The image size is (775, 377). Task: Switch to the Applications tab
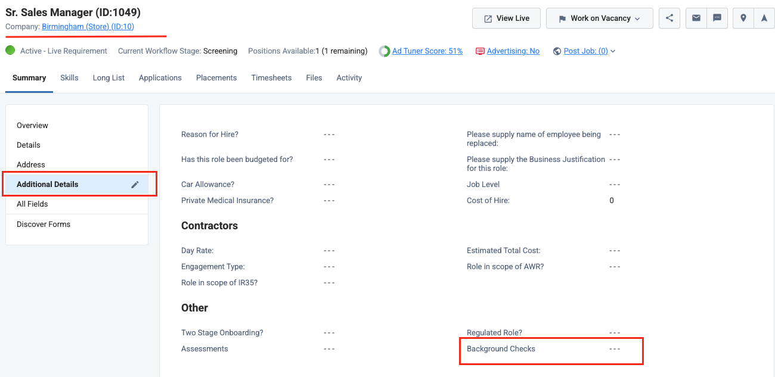pos(160,77)
